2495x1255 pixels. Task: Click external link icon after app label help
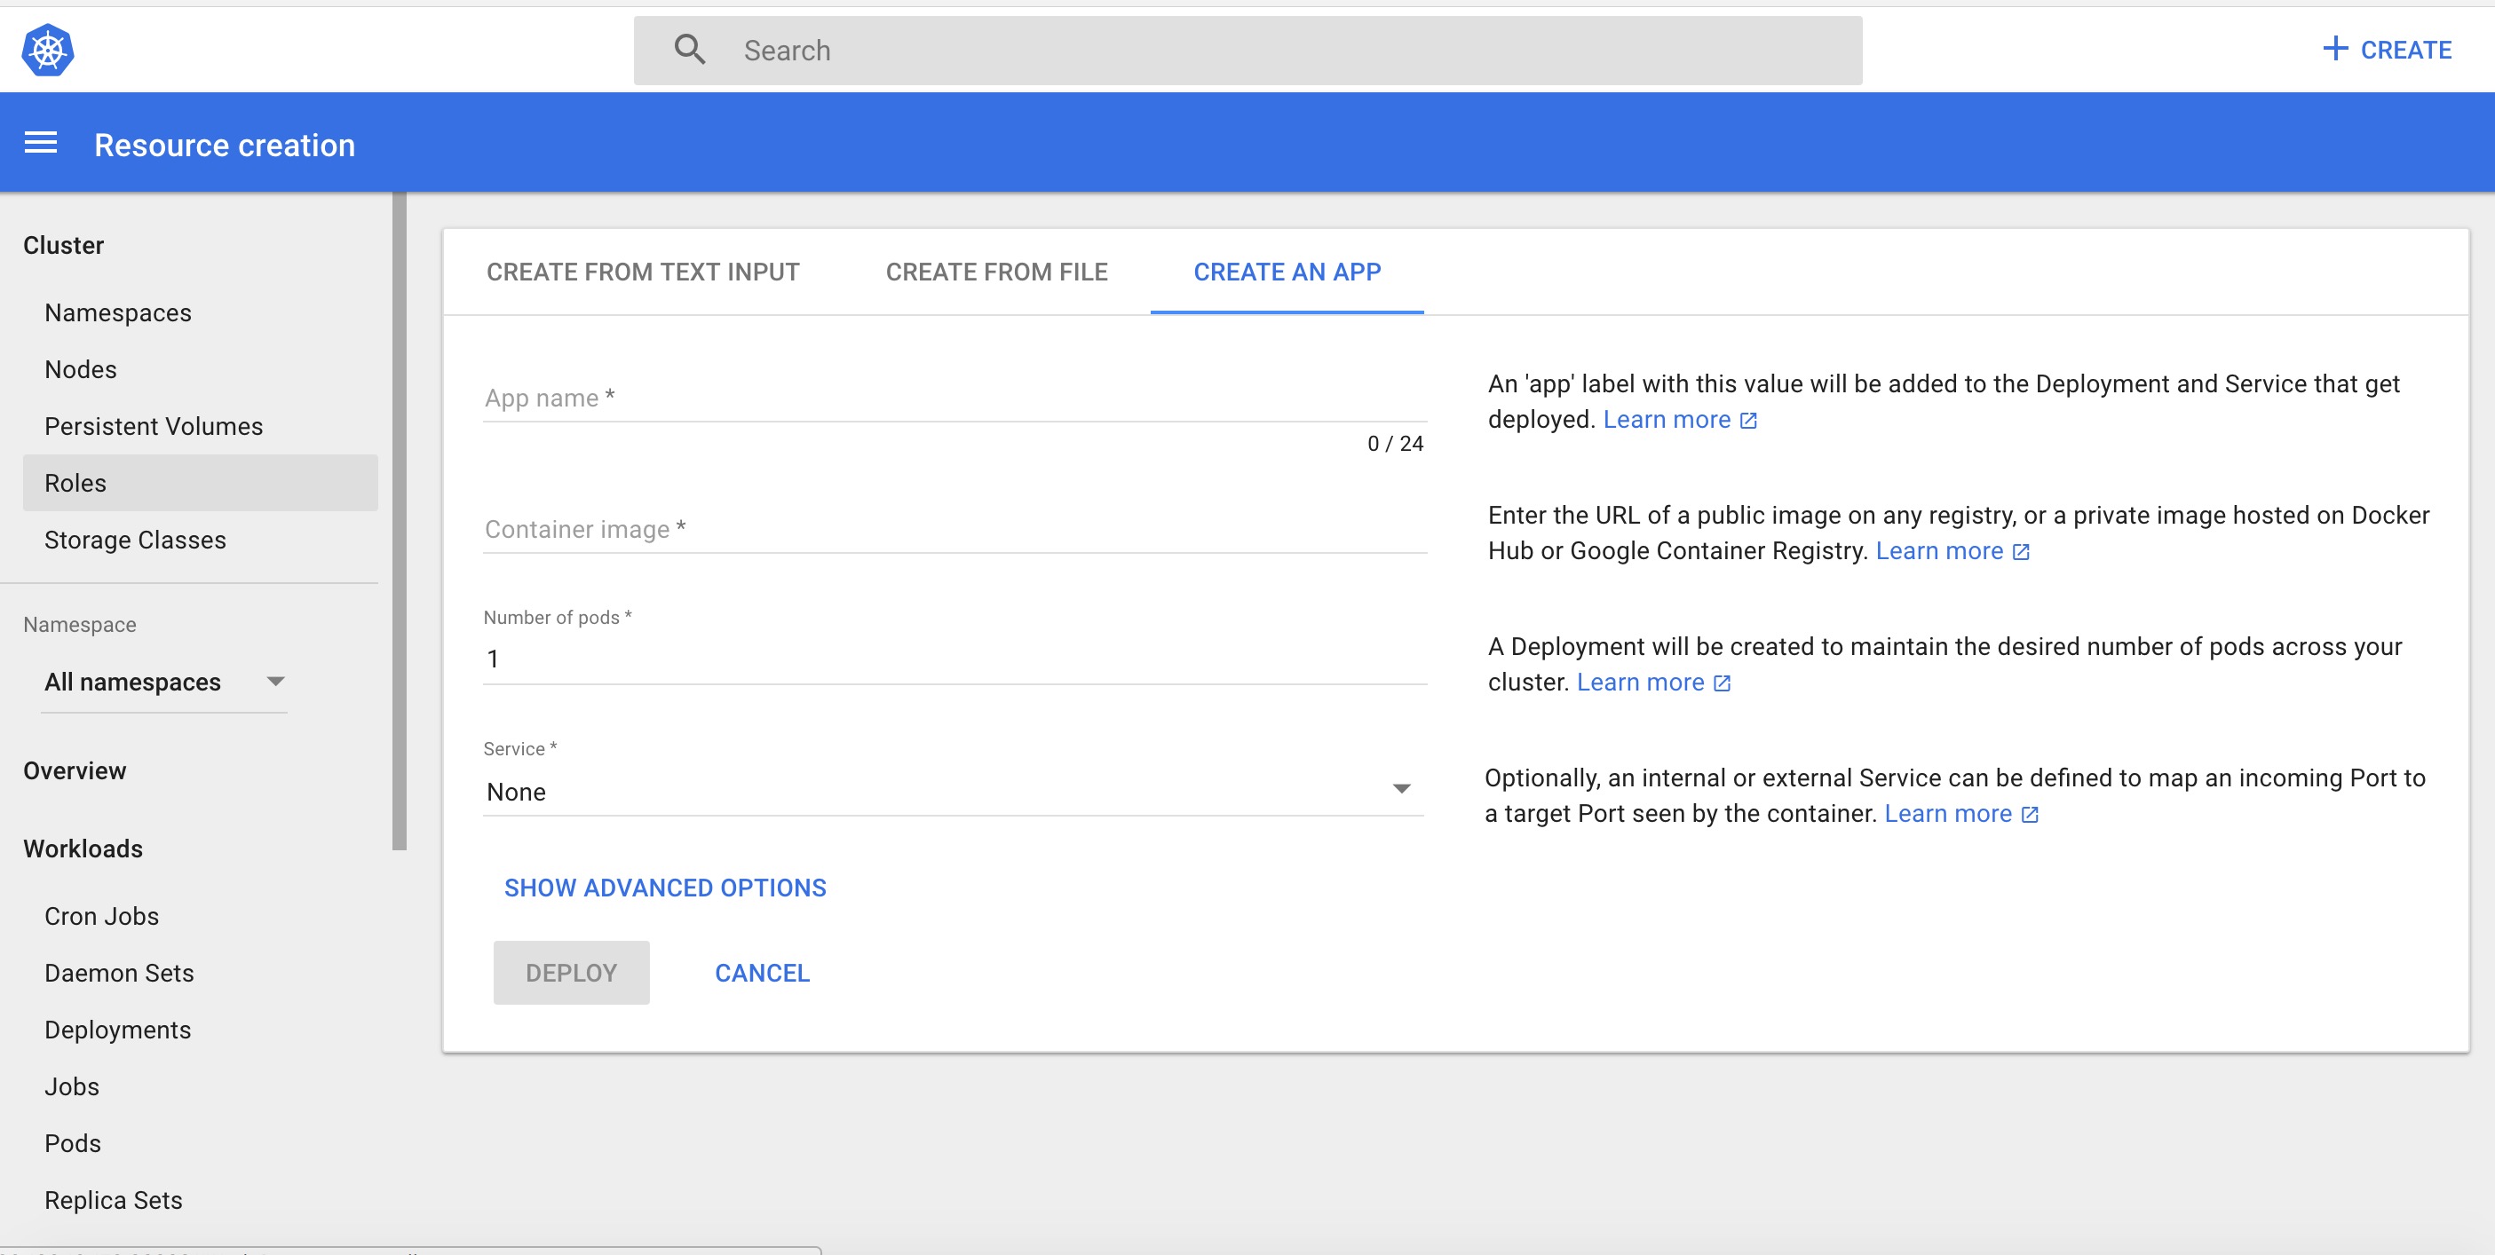[1748, 421]
